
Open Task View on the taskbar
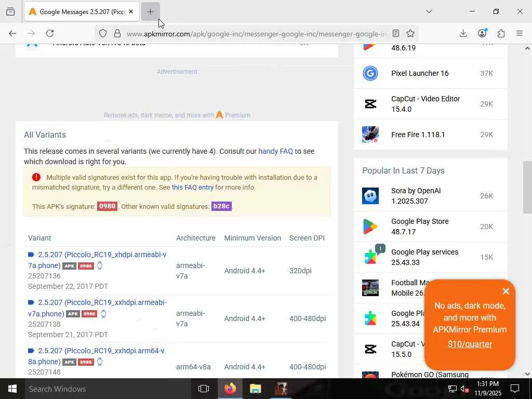point(203,389)
